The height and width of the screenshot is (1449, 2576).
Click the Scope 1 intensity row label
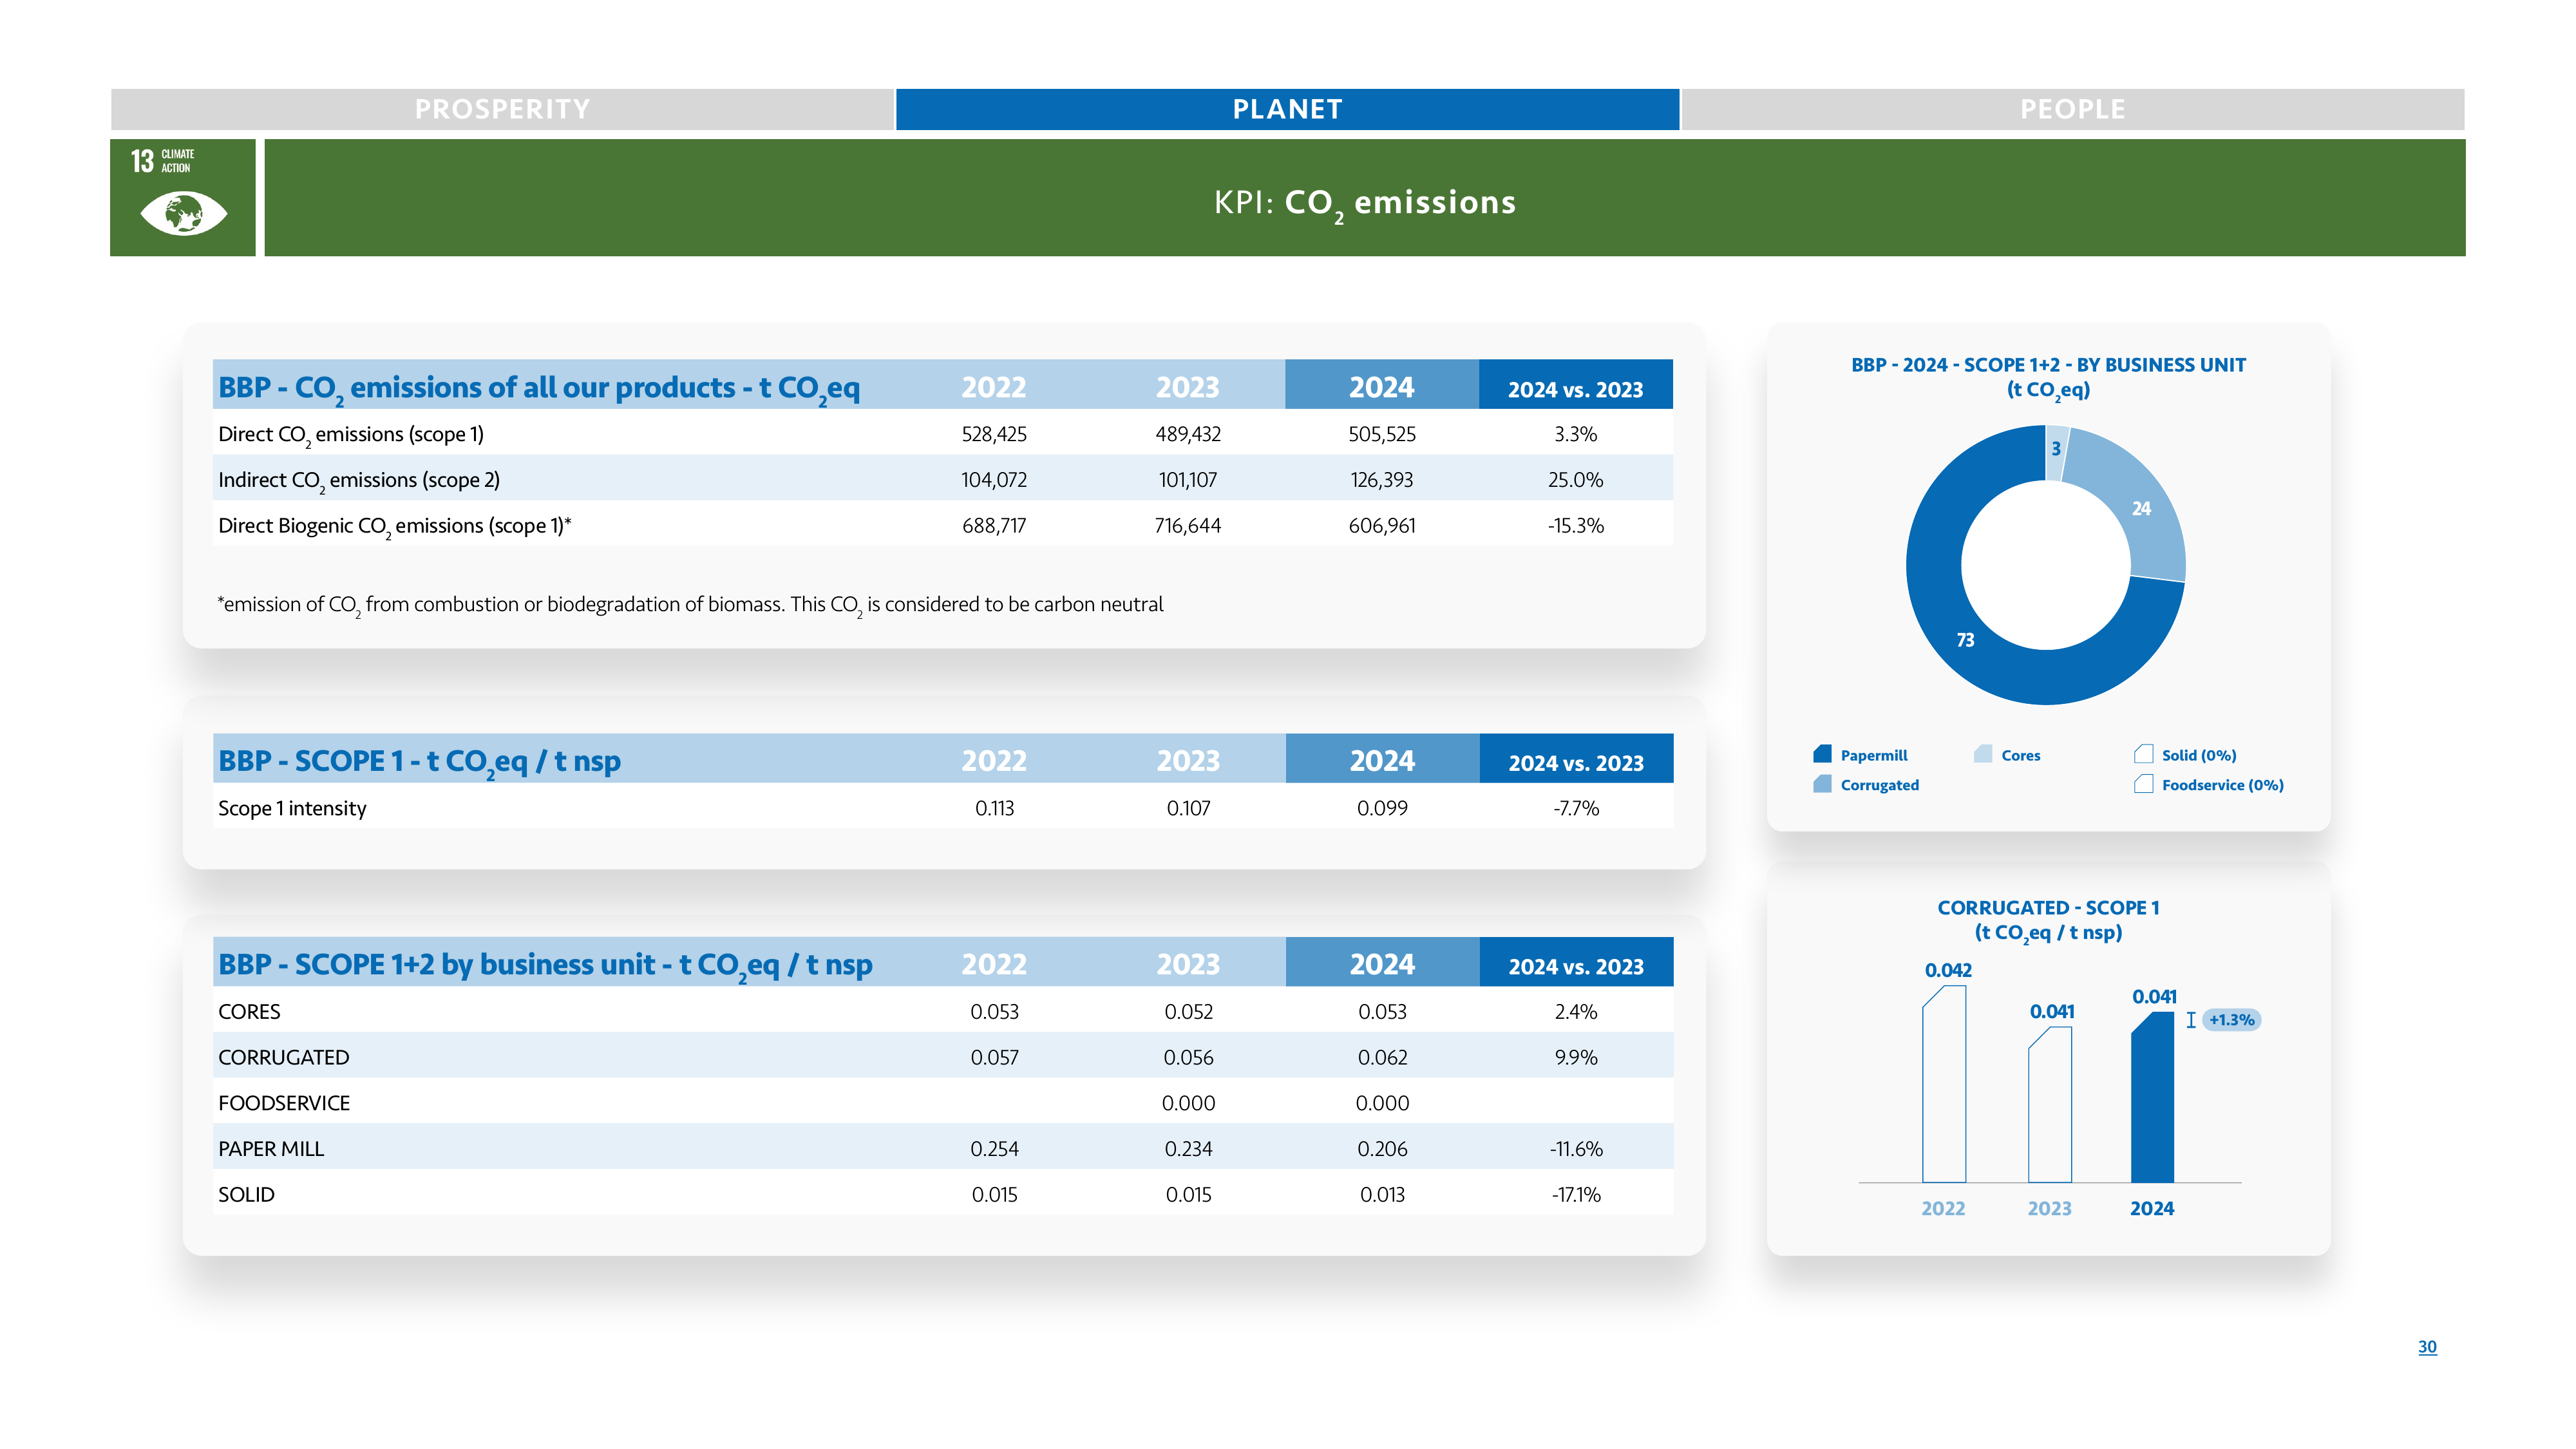click(x=292, y=808)
